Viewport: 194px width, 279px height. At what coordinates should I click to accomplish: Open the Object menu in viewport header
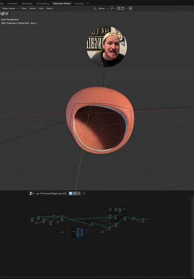coord(50,8)
